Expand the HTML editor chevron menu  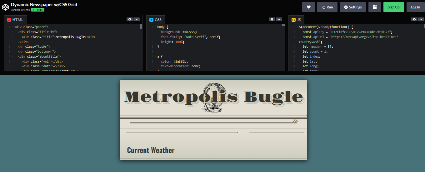point(137,19)
